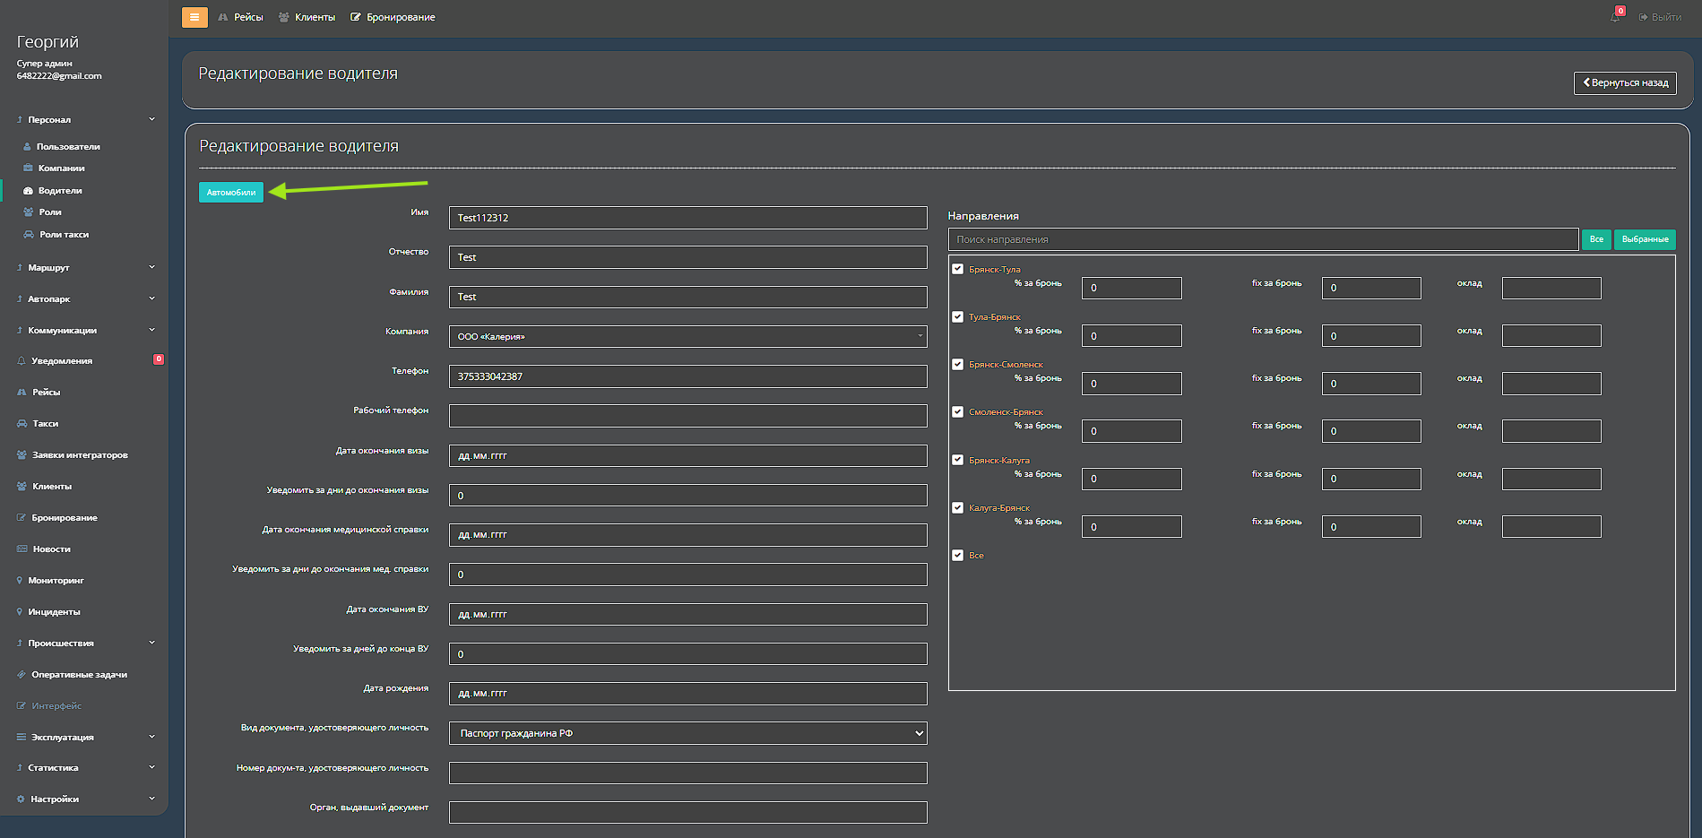Click the Drivers icon in sidebar
The height and width of the screenshot is (838, 1702).
(28, 191)
